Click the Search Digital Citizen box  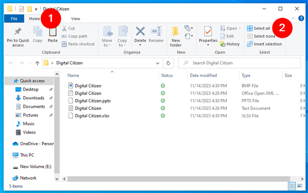coord(239,63)
